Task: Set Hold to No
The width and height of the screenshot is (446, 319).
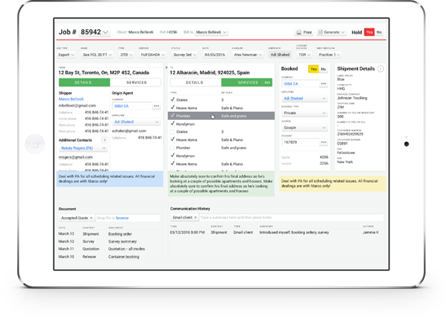Action: (379, 32)
